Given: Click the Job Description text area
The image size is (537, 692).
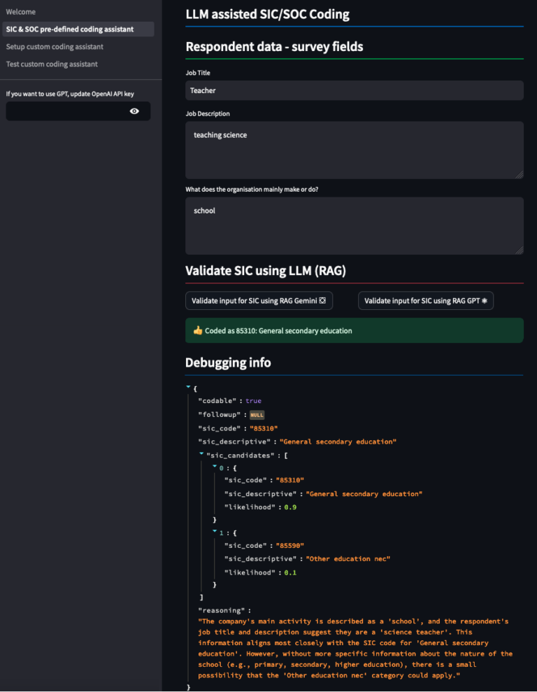Looking at the screenshot, I should [x=354, y=150].
